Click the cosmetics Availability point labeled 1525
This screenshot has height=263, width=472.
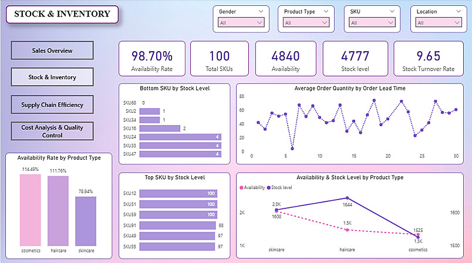point(418,234)
